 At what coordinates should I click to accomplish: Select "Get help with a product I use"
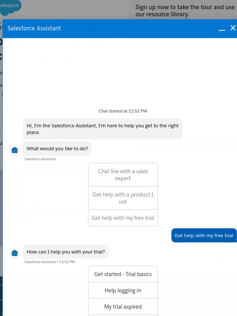tap(123, 198)
